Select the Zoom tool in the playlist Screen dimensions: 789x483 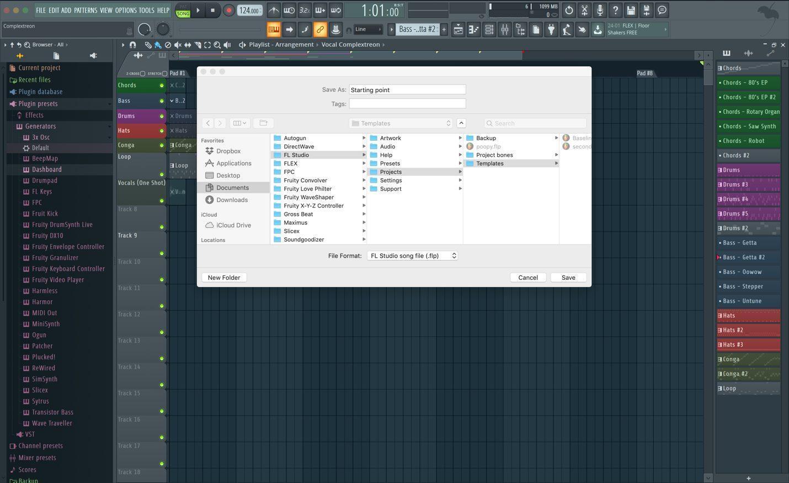coord(217,45)
